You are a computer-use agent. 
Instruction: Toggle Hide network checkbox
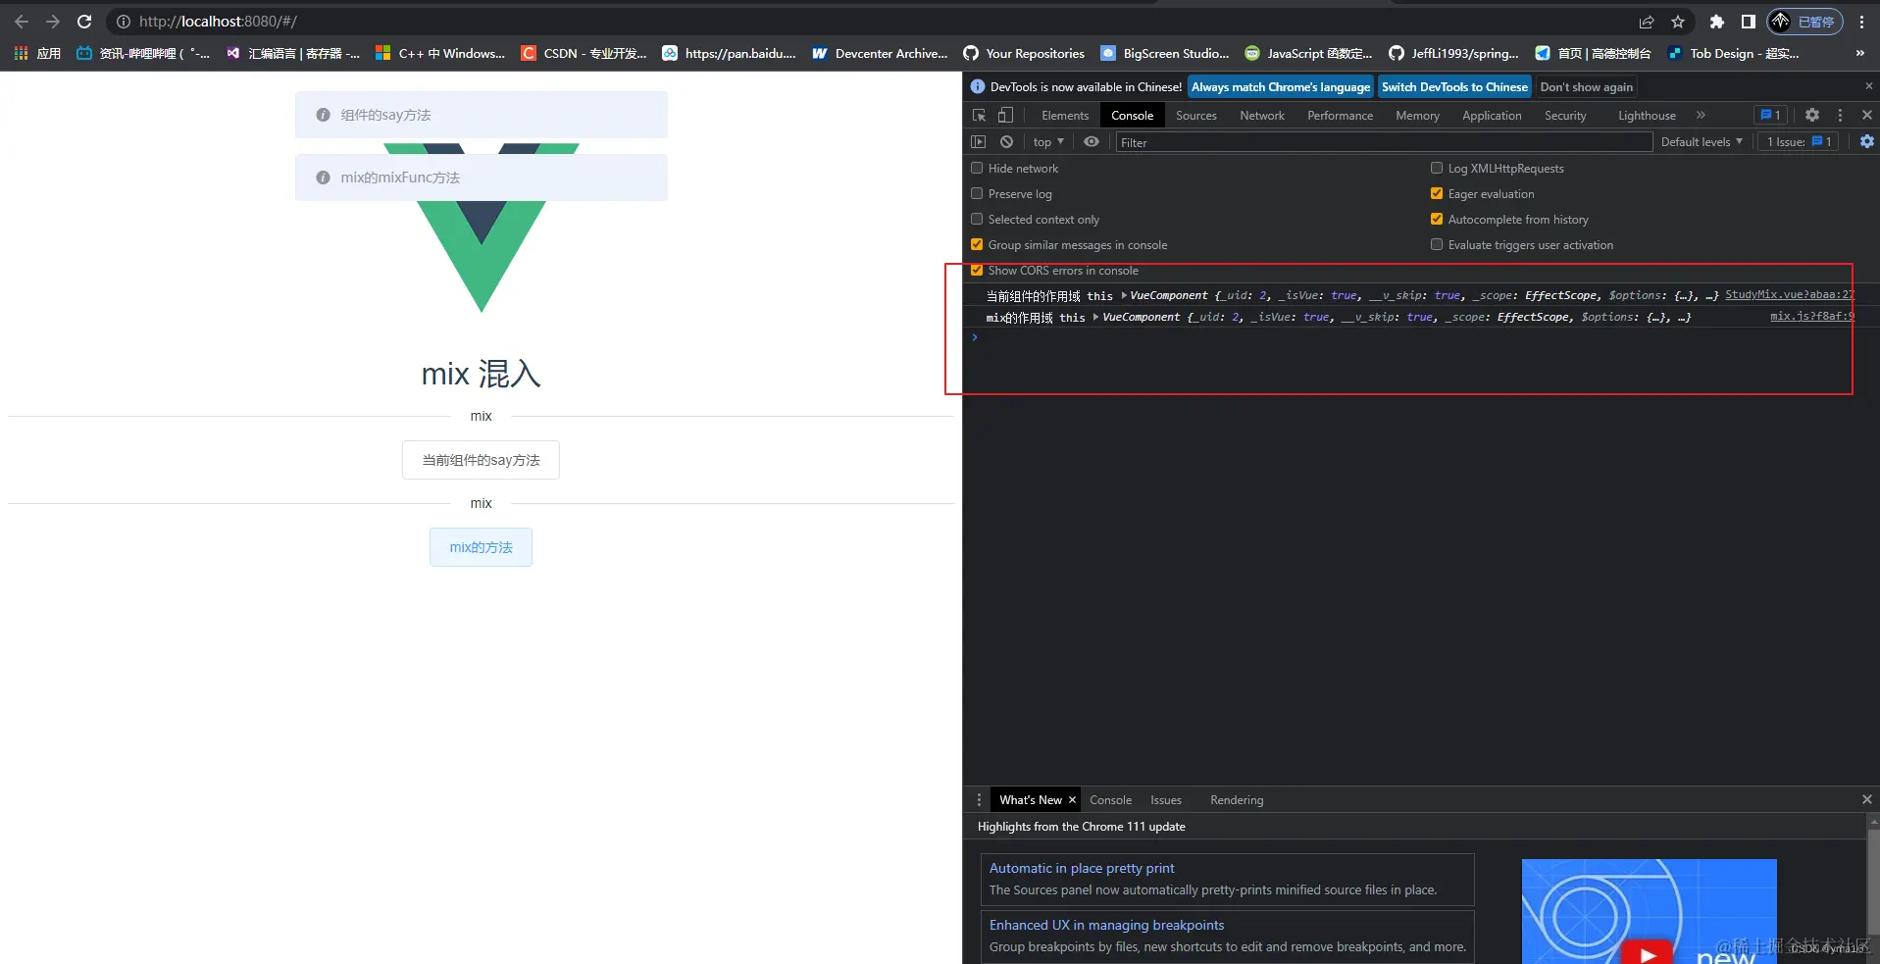tap(977, 169)
